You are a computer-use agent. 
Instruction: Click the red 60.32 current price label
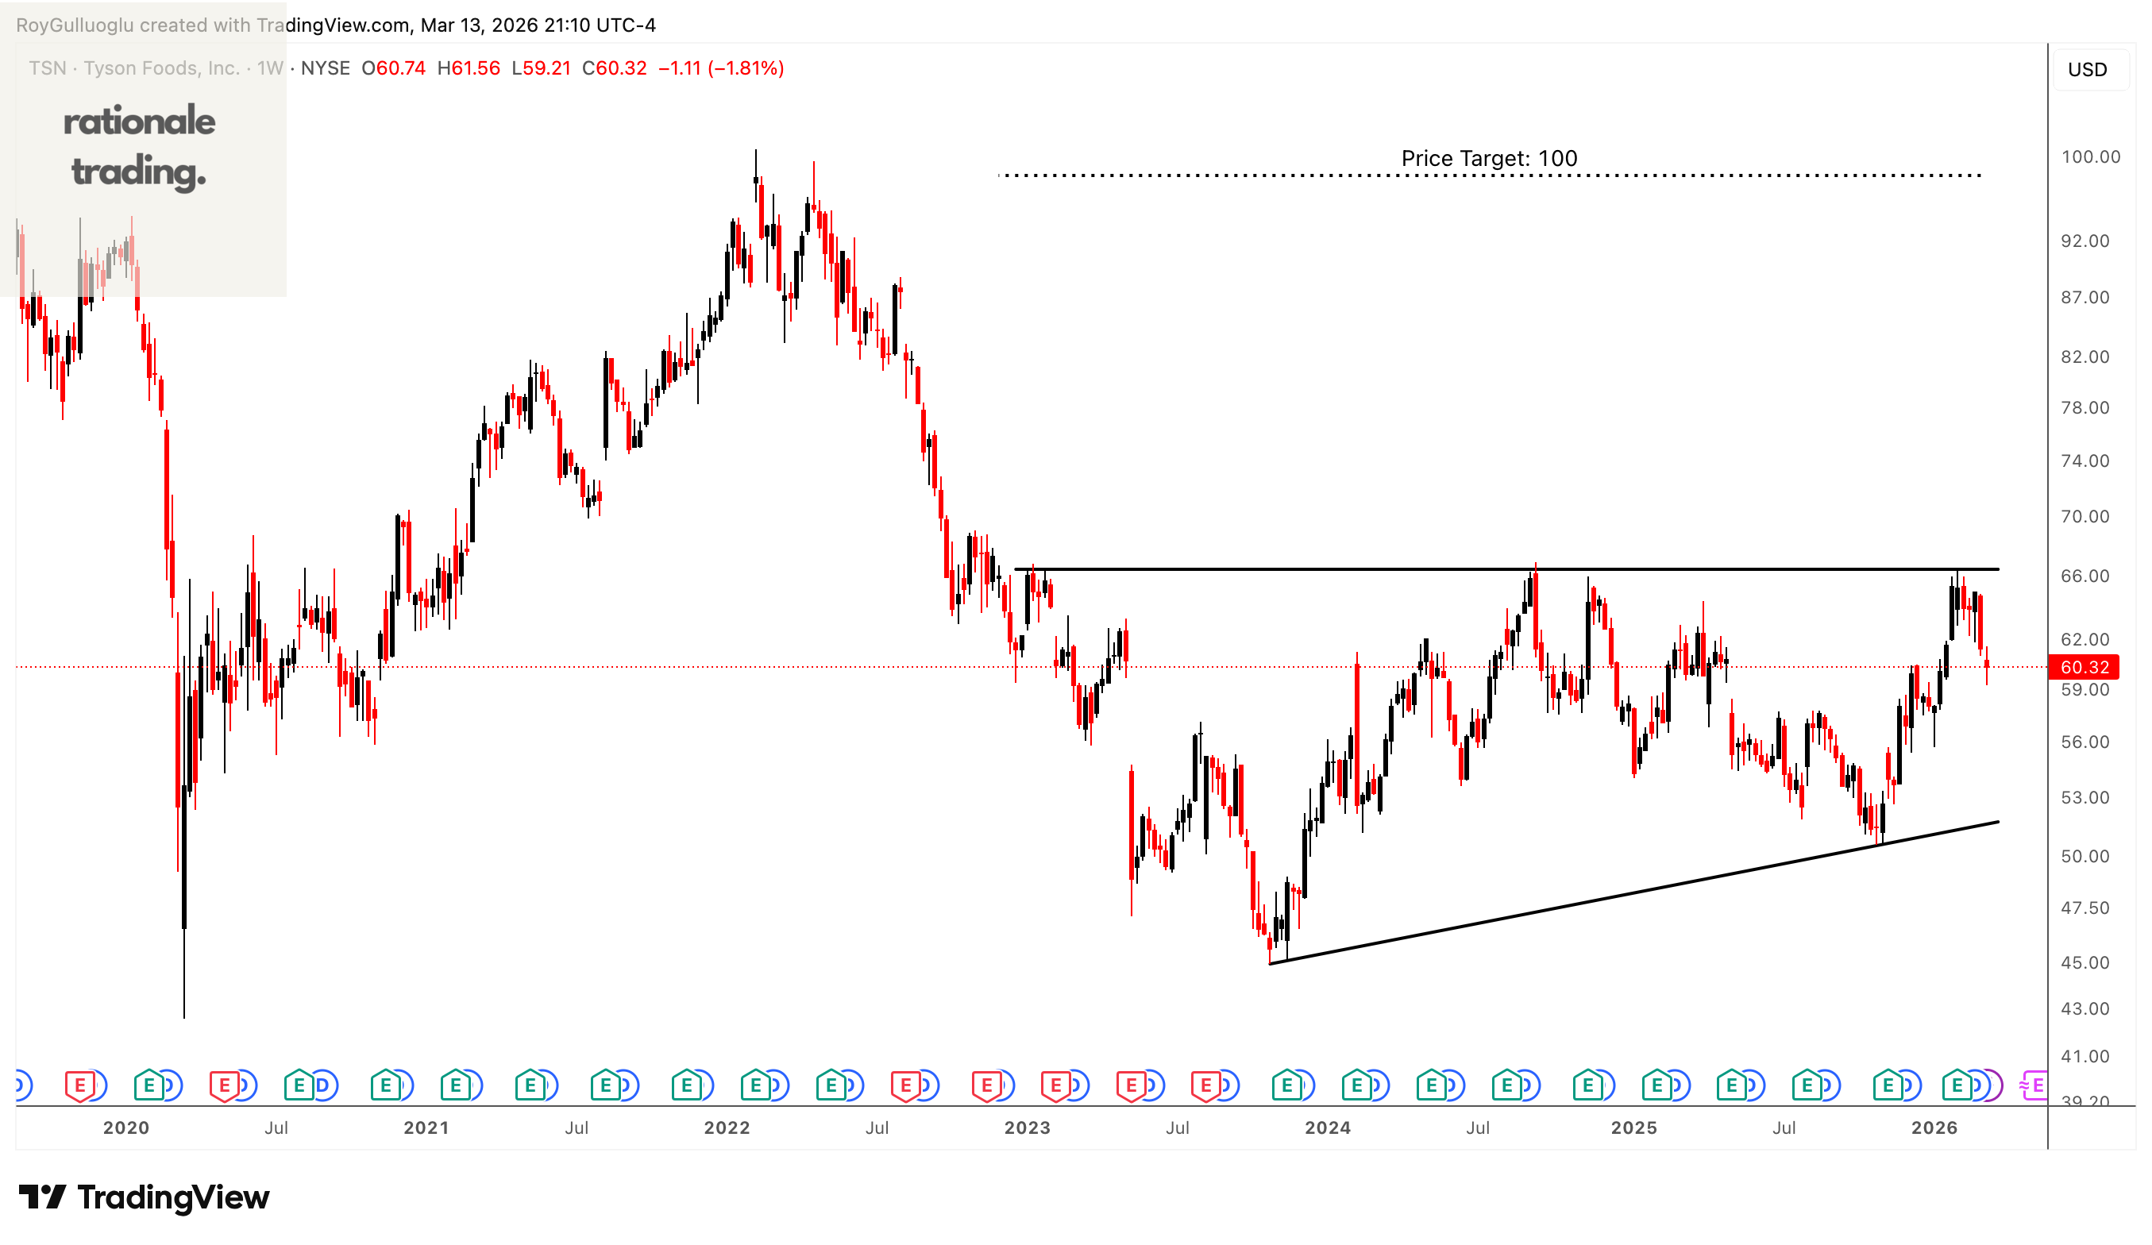pos(2084,667)
